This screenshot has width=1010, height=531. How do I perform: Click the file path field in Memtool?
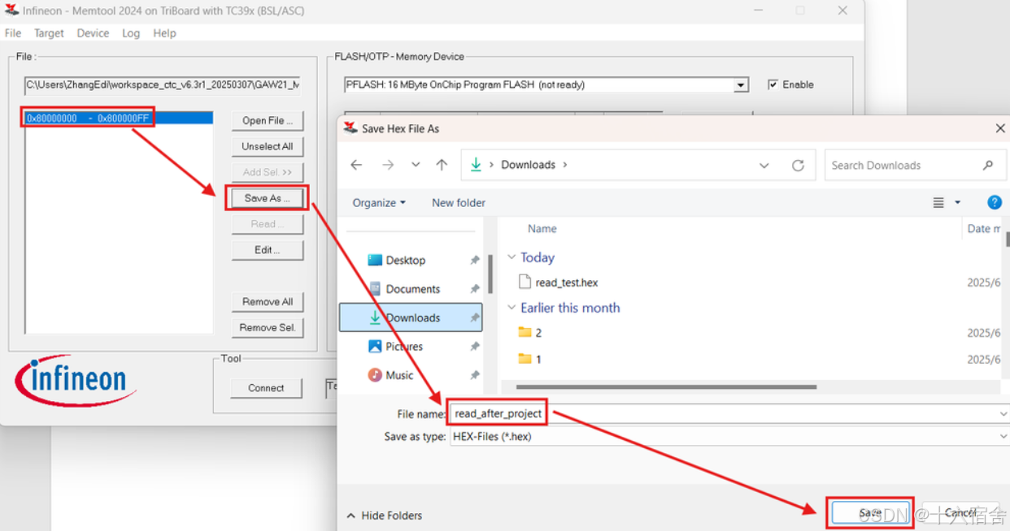(163, 84)
